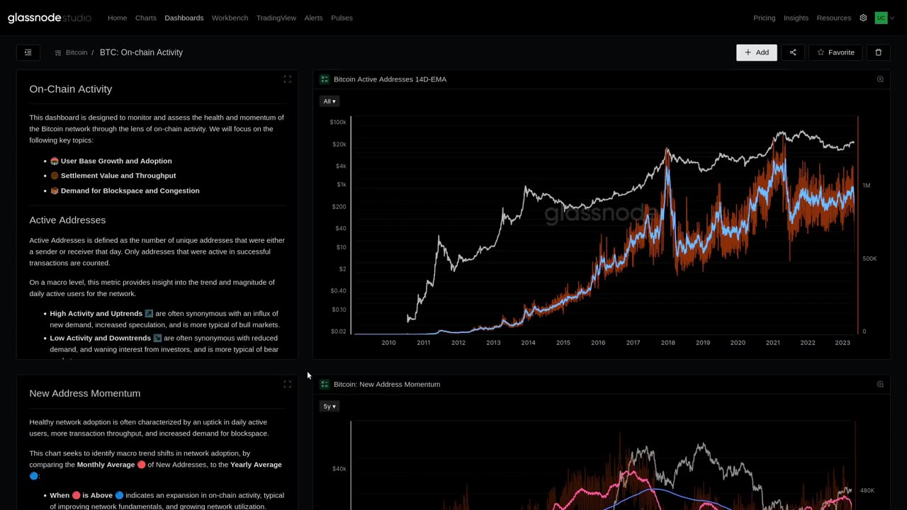Click Active Addresses chart green icon

tap(325, 79)
